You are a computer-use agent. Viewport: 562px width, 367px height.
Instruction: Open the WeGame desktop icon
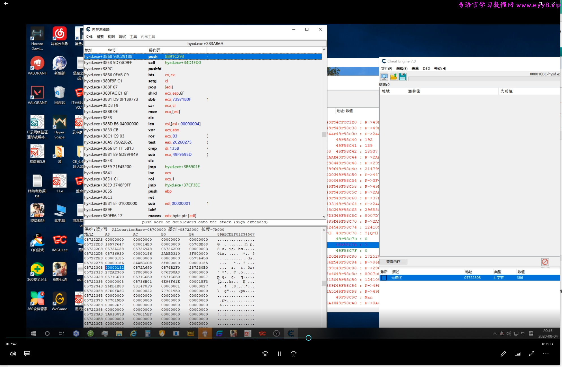click(x=59, y=301)
